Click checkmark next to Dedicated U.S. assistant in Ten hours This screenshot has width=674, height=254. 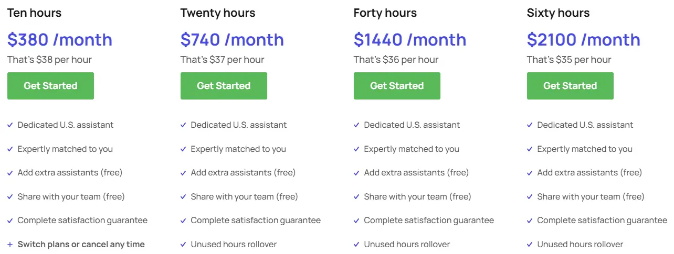(x=10, y=125)
